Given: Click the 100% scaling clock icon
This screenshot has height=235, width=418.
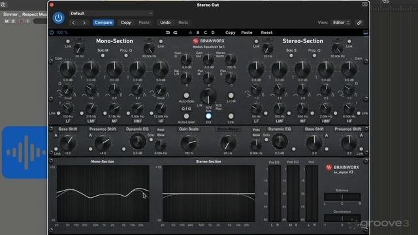Looking at the screenshot, I should tap(52, 33).
